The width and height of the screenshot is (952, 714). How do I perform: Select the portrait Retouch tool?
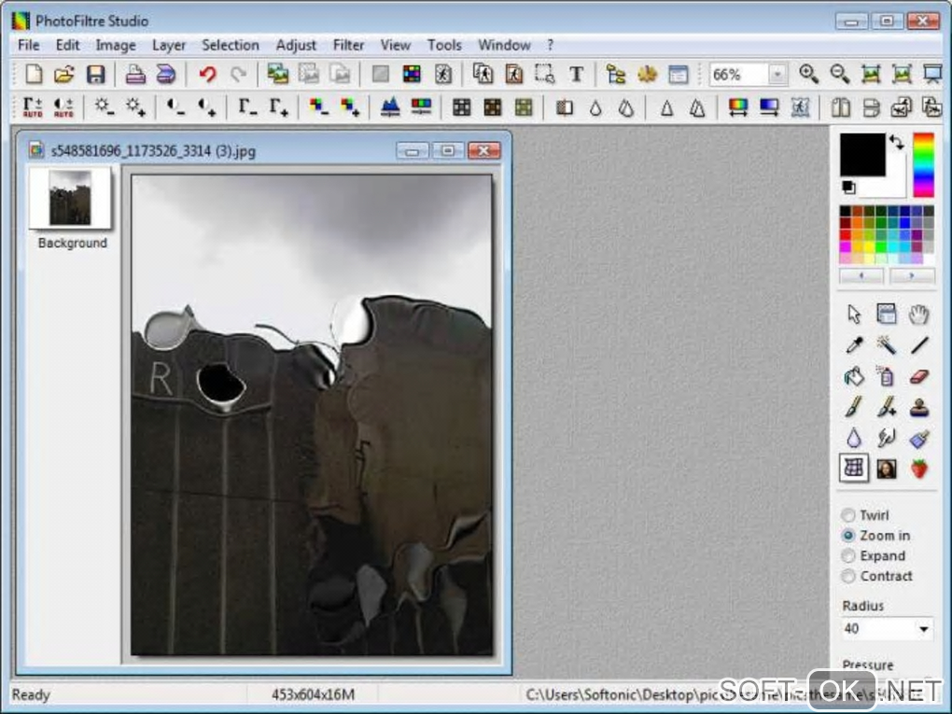(886, 469)
